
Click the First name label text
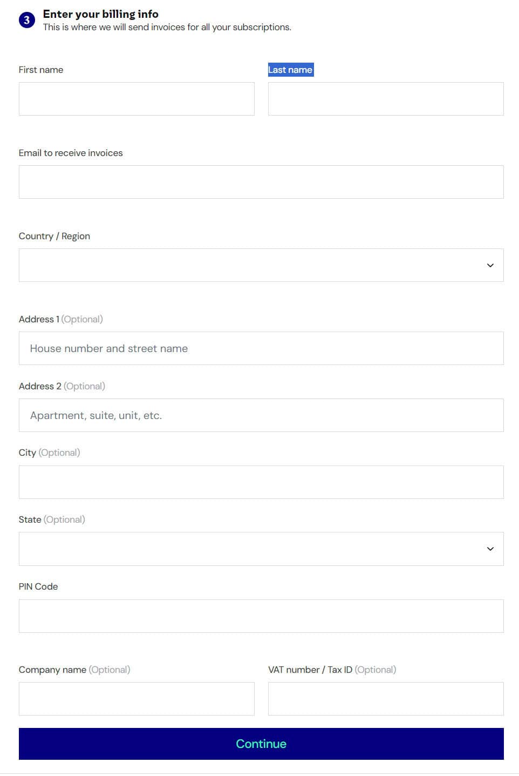point(41,70)
